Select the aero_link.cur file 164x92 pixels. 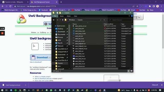coord(79,51)
